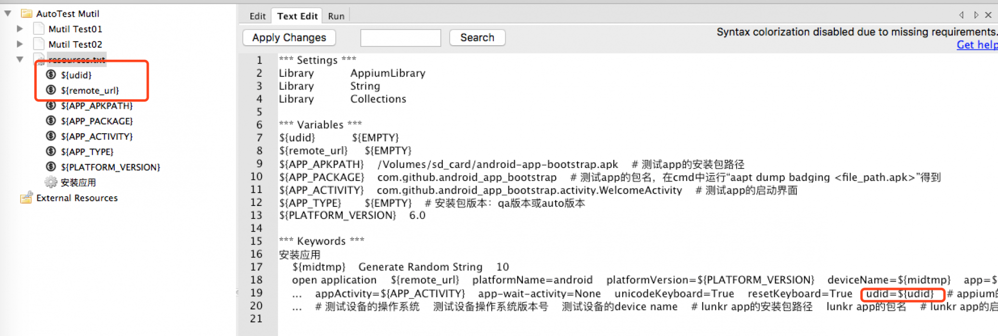Click the ${APP_APKPATH} variable icon
Image resolution: width=998 pixels, height=336 pixels.
coord(51,106)
